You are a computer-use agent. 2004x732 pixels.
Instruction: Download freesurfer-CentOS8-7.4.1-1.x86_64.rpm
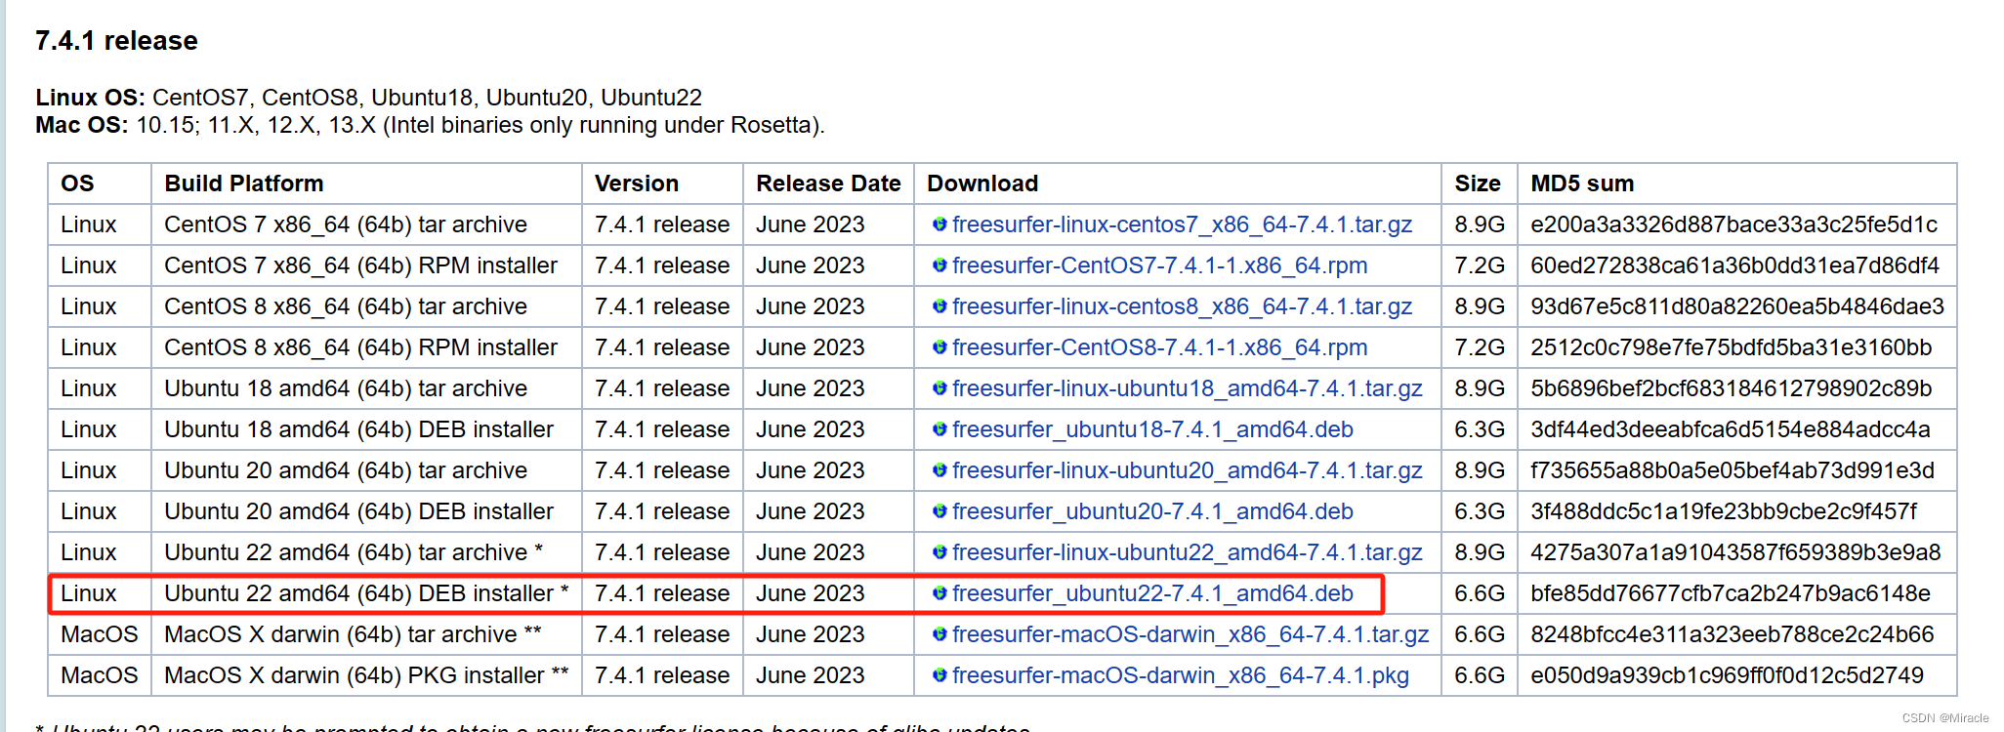1159,347
